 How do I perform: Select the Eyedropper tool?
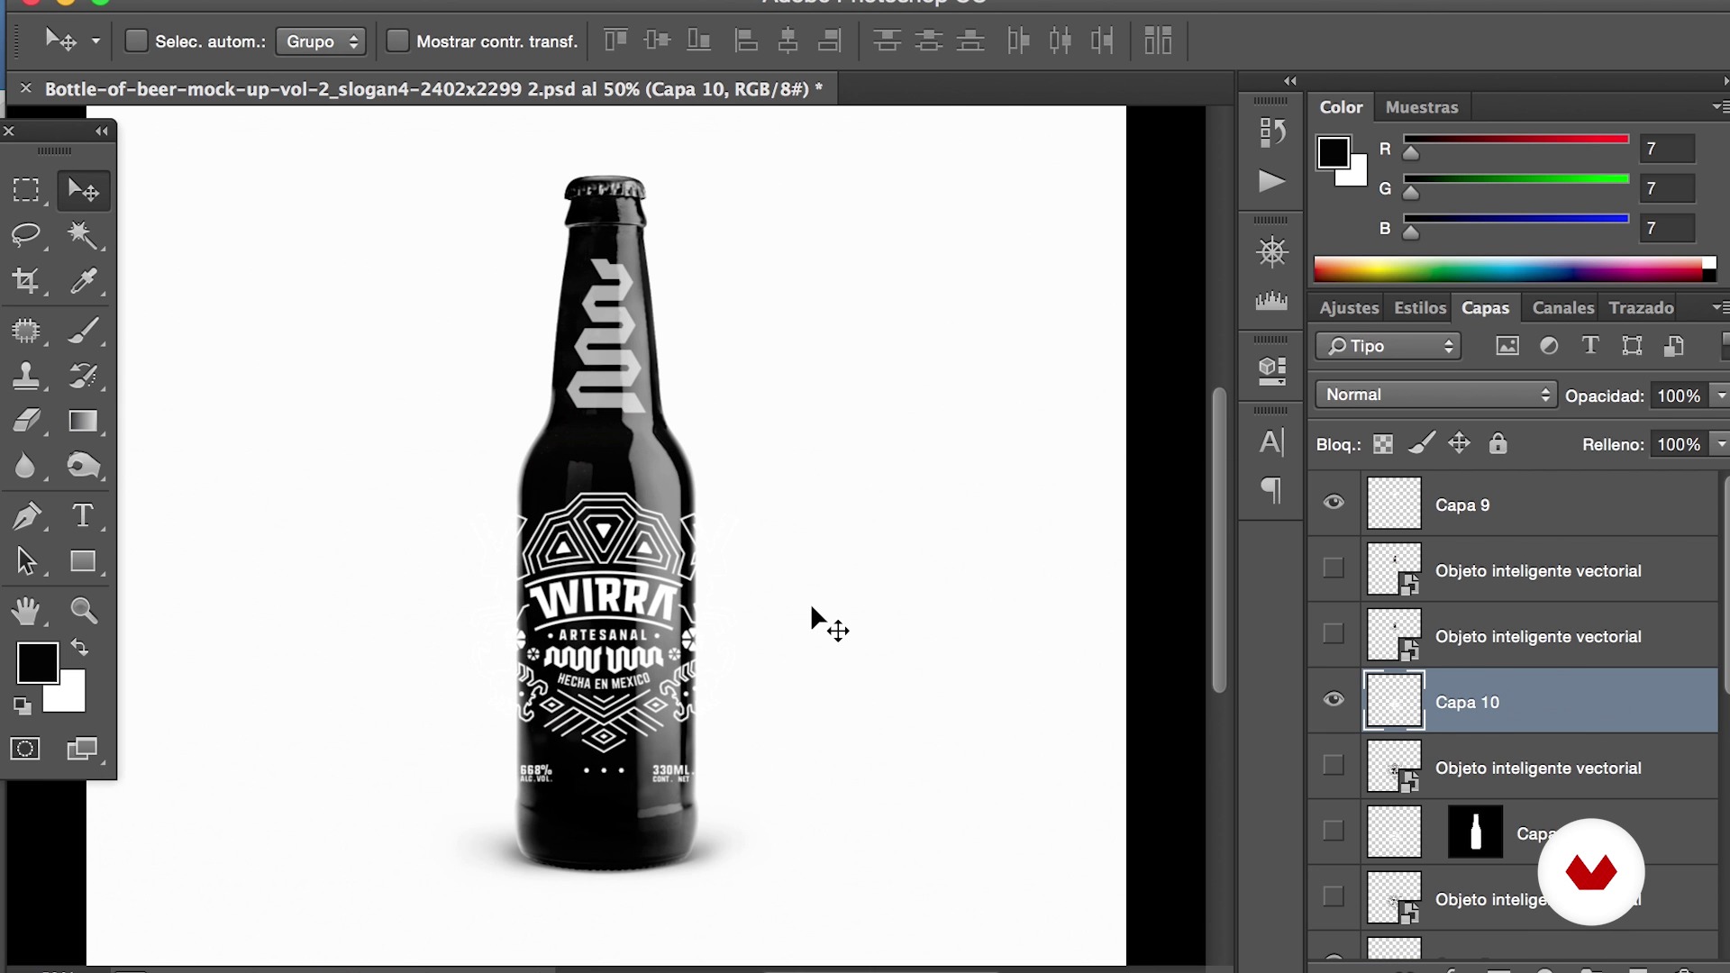83,281
